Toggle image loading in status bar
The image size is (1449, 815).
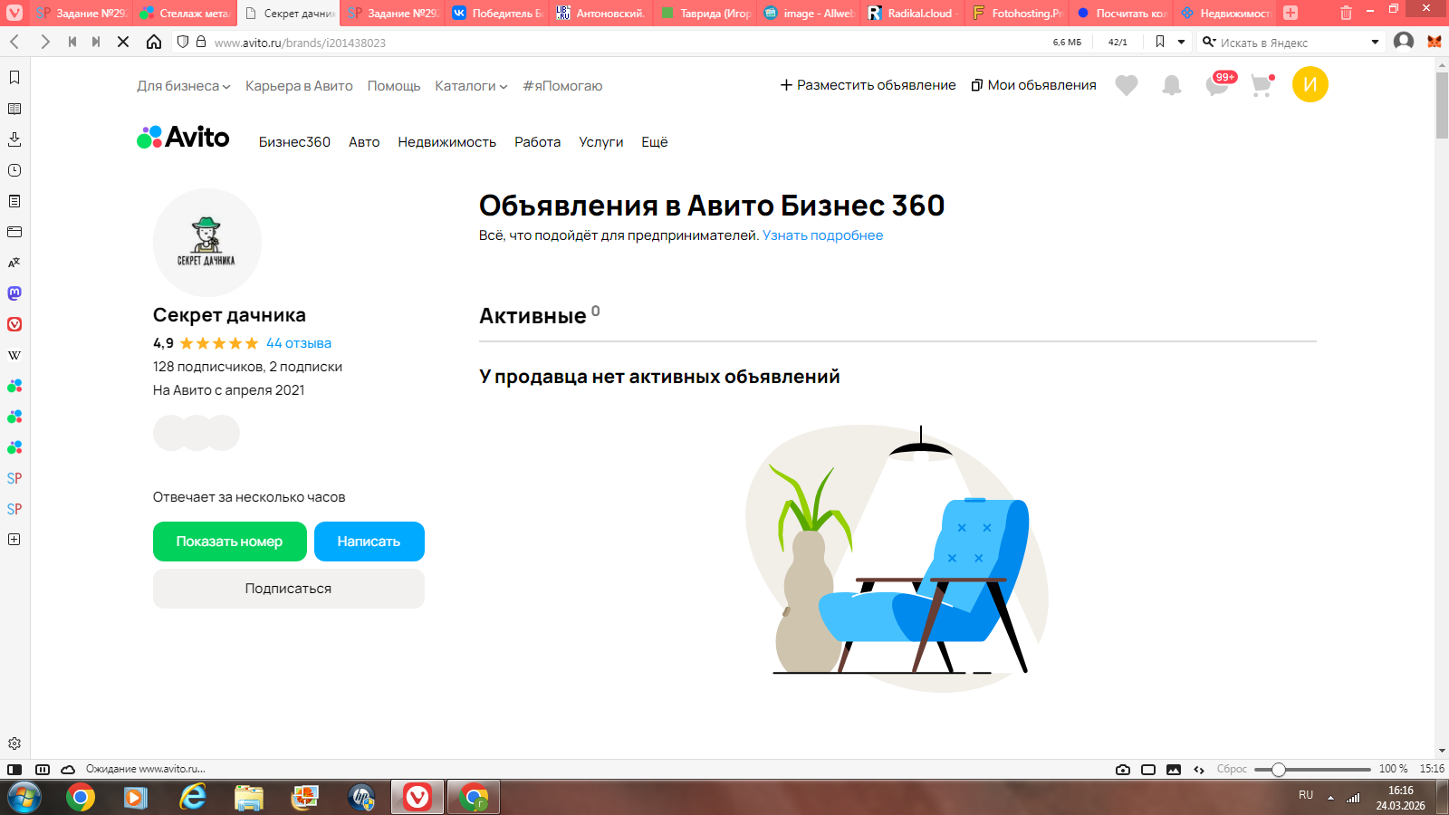(1174, 770)
